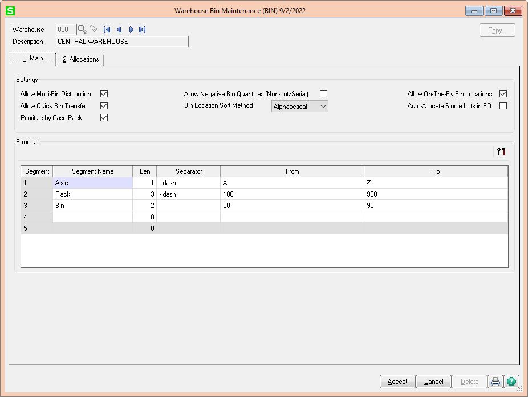Click the Separator column header
The image size is (528, 397).
[189, 171]
